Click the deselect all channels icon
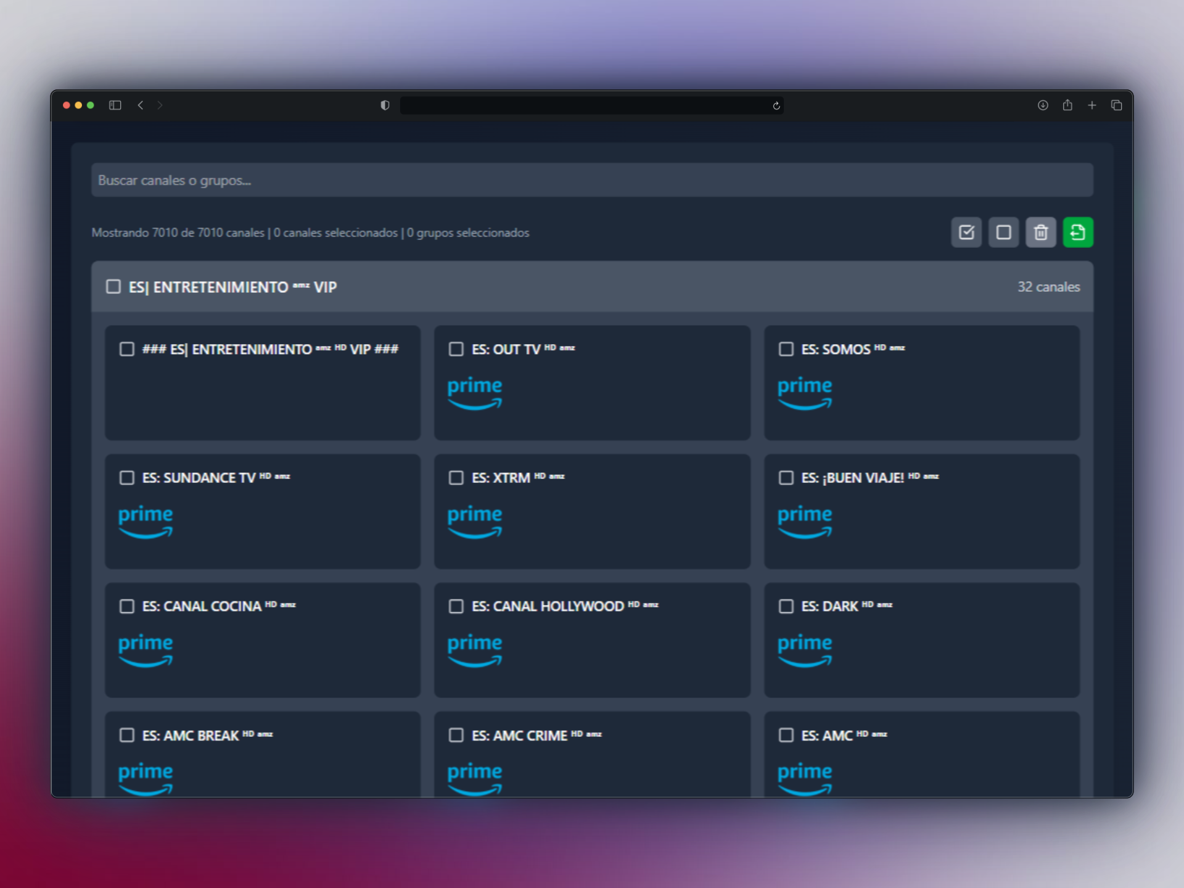 click(x=1003, y=232)
